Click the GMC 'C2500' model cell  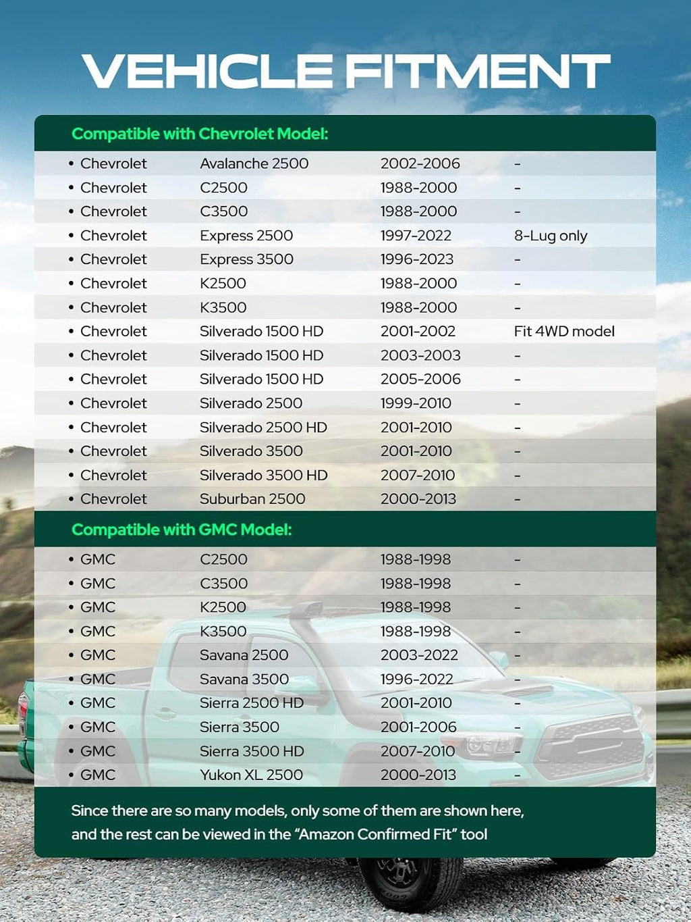click(x=223, y=559)
